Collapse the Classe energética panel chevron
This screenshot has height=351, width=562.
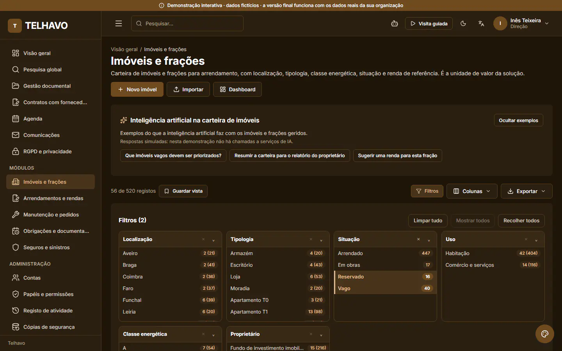(213, 335)
